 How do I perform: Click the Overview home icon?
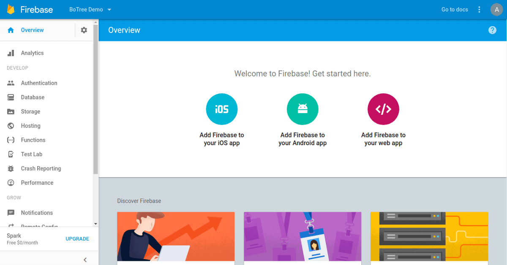pos(11,30)
